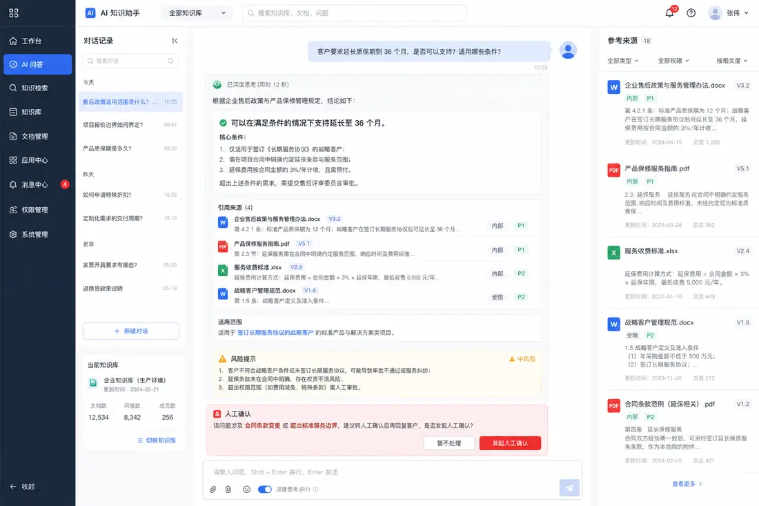Image resolution: width=759 pixels, height=506 pixels.
Task: Click the top search box for 知识库、文档、问题
Action: [x=355, y=13]
